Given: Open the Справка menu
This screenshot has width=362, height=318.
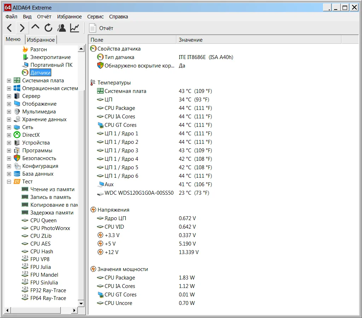Looking at the screenshot, I should [x=118, y=17].
